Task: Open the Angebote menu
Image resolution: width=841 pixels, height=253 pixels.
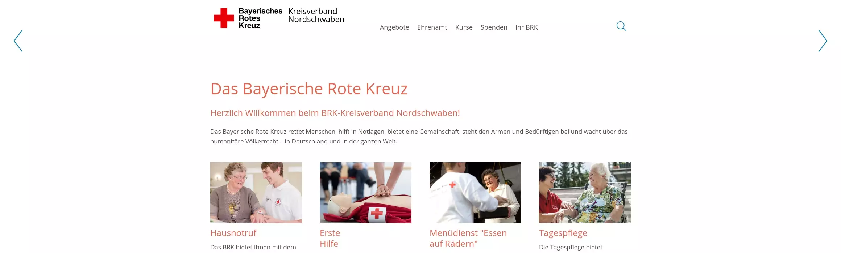Action: pyautogui.click(x=394, y=27)
